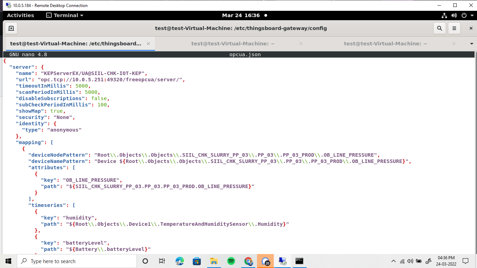Expand the tab list dropdown arrow
The image size is (477, 268).
point(472,44)
